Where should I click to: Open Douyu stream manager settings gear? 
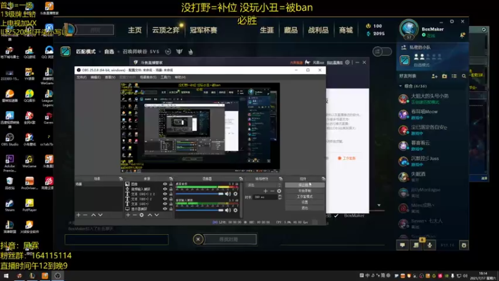click(347, 62)
